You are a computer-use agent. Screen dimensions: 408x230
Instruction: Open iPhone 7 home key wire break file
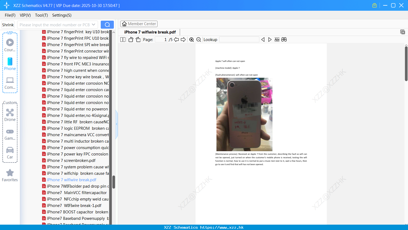(x=76, y=77)
